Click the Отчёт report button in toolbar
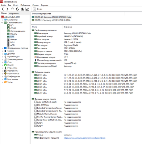 (38, 9)
